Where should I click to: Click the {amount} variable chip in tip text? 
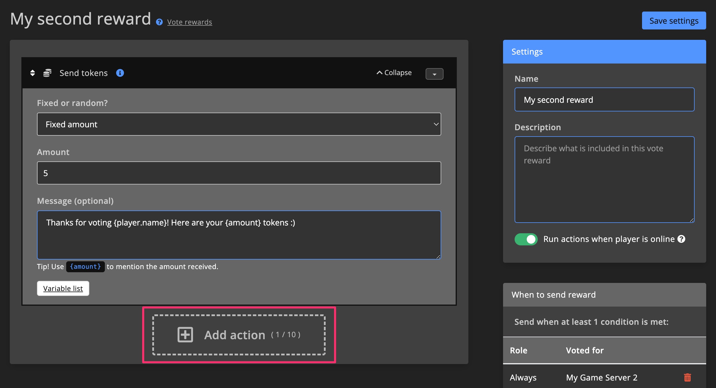pyautogui.click(x=85, y=266)
